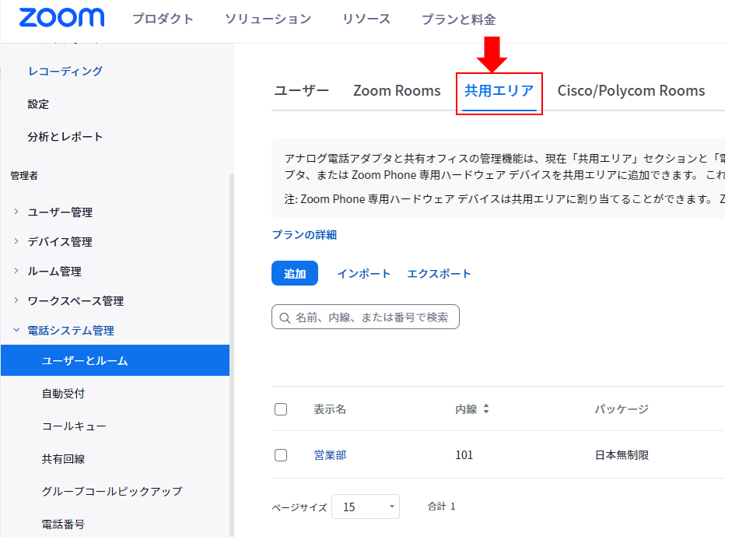Viewport: 753px width, 540px height.
Task: Open the プロダクト menu
Action: 163,19
